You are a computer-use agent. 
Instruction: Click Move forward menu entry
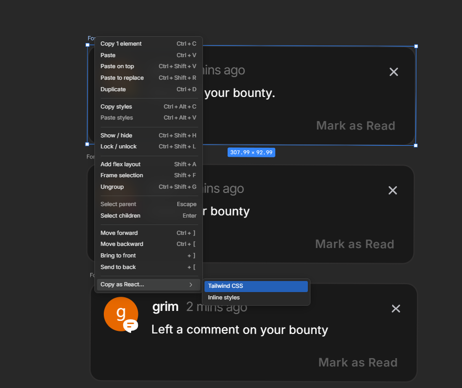(148, 233)
